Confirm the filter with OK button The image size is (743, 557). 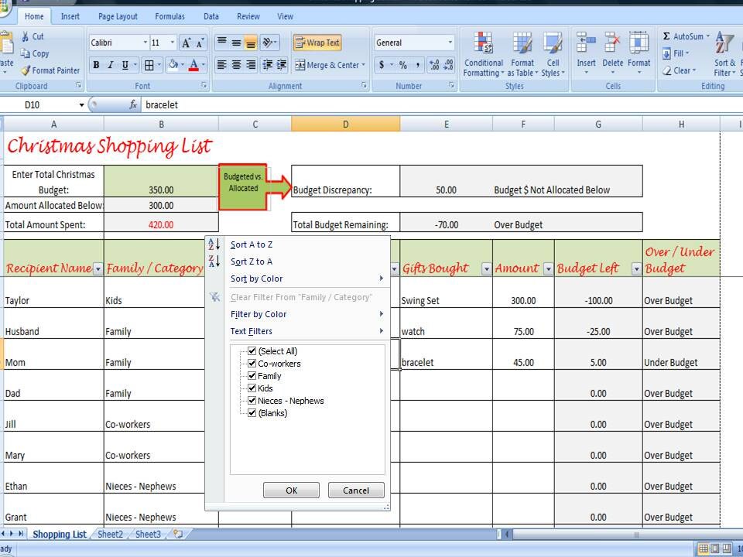pyautogui.click(x=292, y=490)
